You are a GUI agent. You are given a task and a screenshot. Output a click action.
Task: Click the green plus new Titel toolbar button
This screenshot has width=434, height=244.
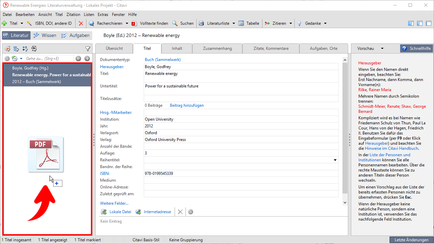pyautogui.click(x=4, y=23)
